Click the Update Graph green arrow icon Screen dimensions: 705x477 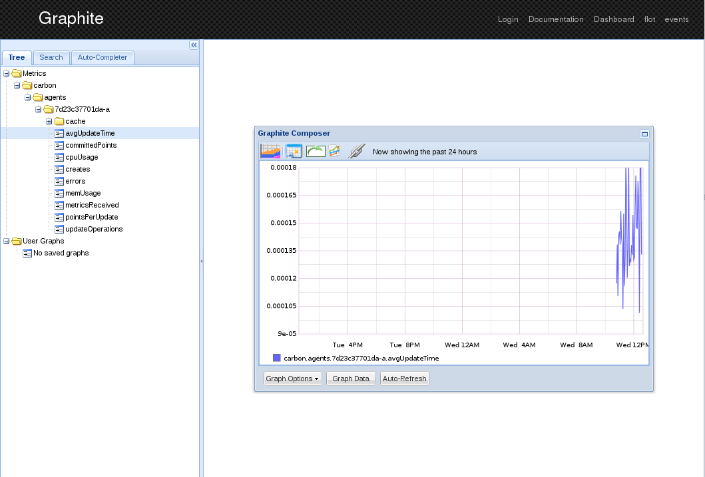(316, 152)
